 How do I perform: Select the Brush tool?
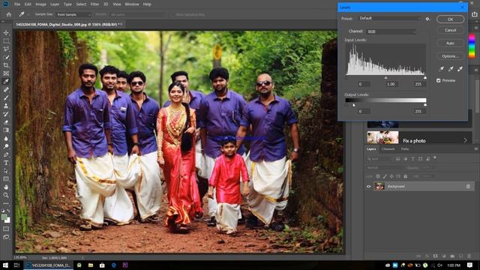click(6, 97)
